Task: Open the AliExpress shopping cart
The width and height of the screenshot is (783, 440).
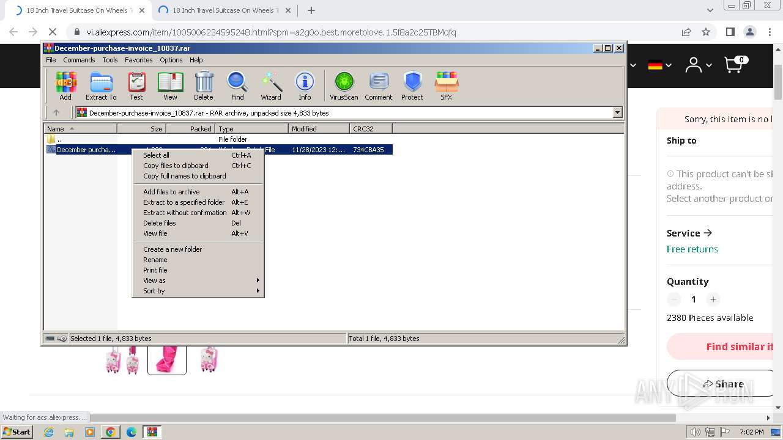Action: click(735, 65)
